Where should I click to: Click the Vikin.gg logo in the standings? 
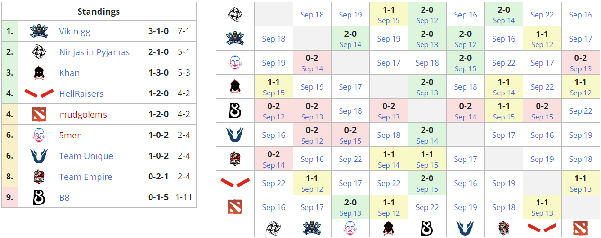coord(39,31)
